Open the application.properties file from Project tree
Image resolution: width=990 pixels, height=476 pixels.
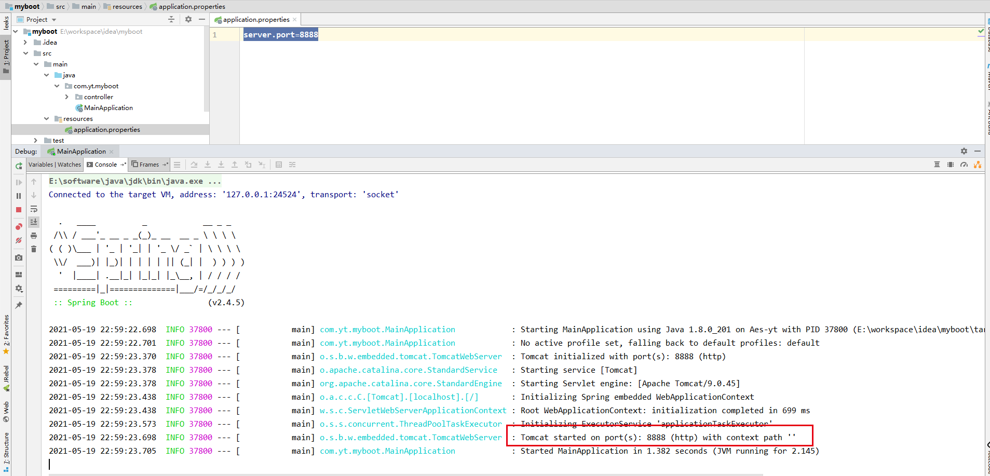click(106, 129)
